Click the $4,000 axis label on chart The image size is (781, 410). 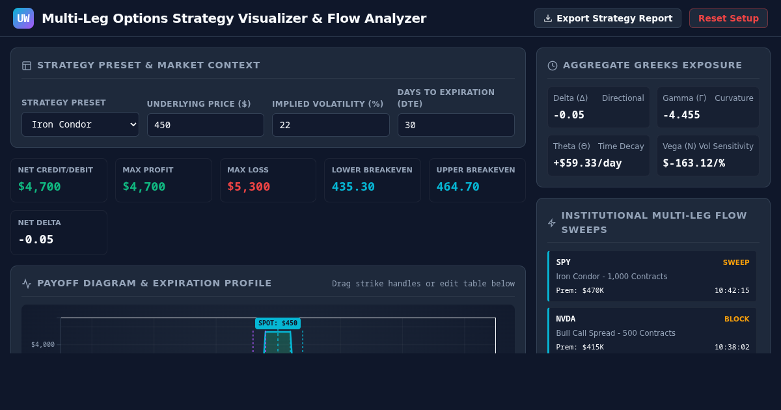point(43,345)
